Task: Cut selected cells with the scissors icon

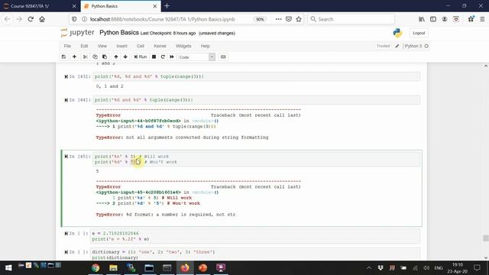Action: pyautogui.click(x=85, y=57)
